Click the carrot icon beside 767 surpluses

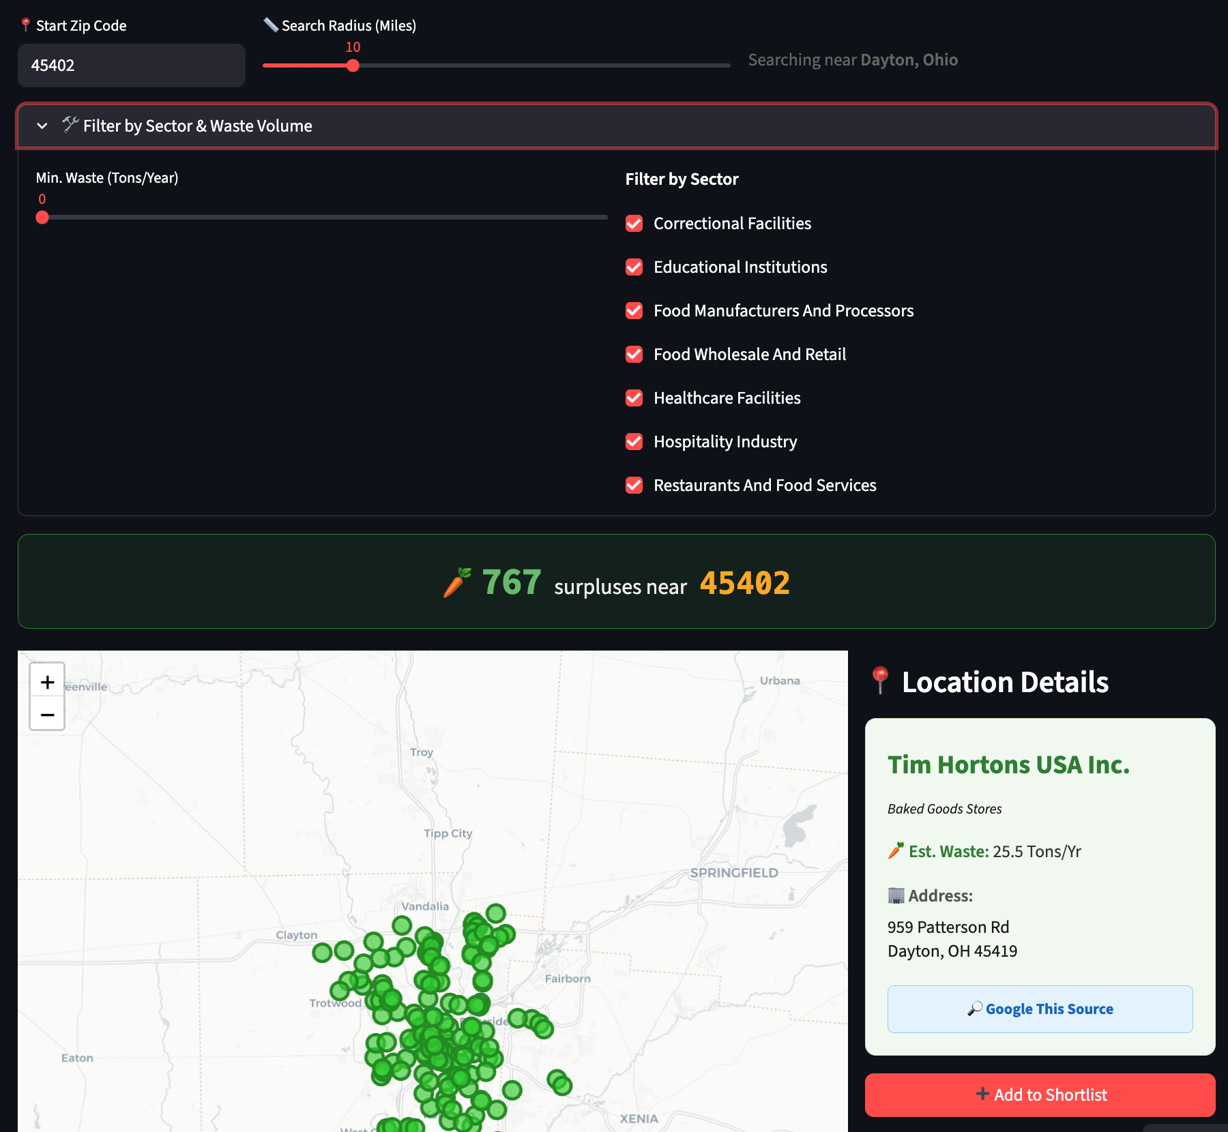click(x=457, y=583)
